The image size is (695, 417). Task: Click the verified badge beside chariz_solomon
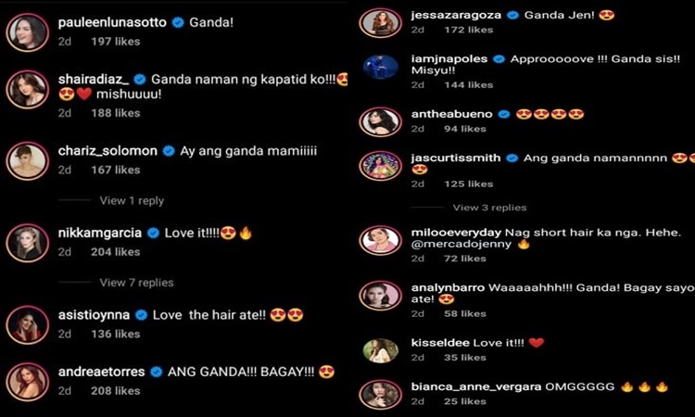tap(169, 151)
